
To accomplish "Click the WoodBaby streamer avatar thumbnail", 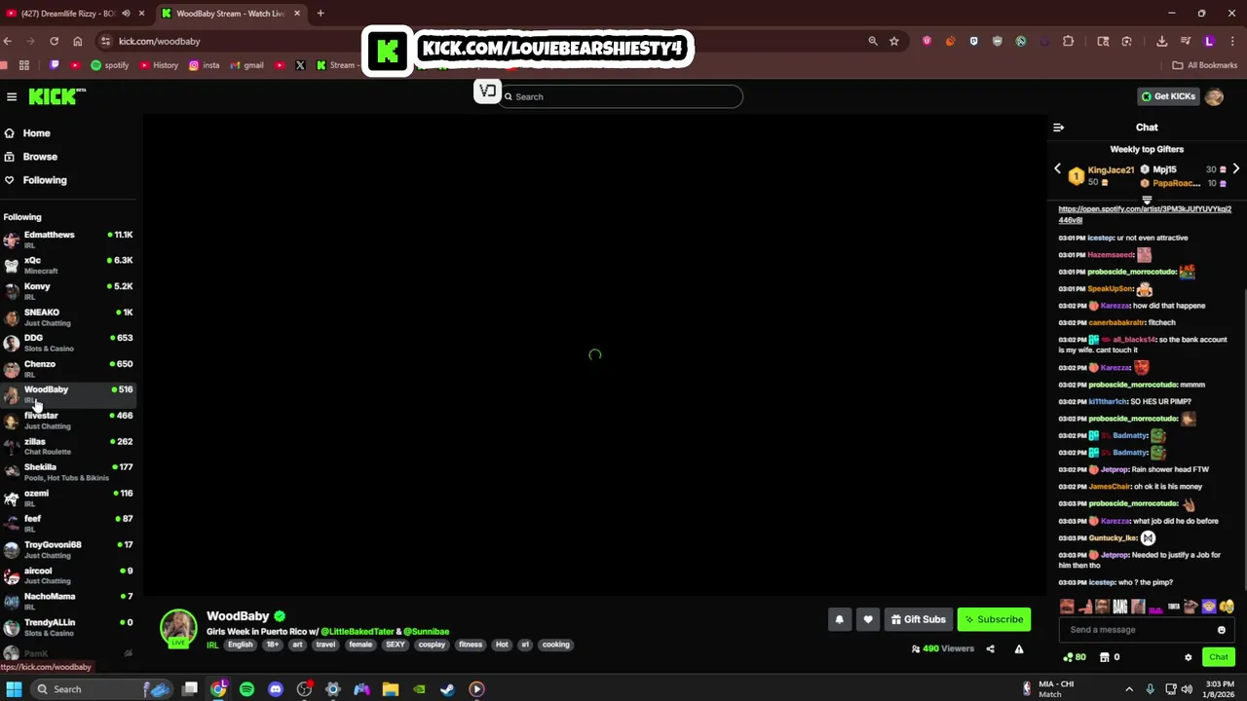I will 178,628.
